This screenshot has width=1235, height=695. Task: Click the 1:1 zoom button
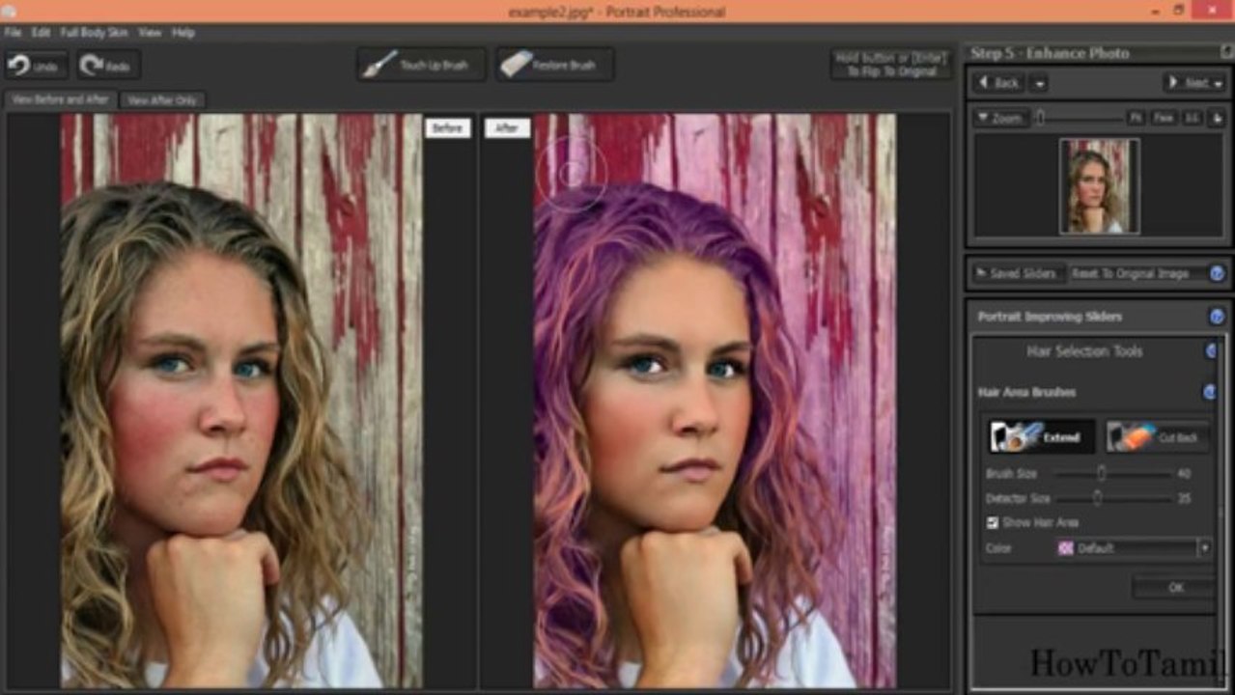click(x=1193, y=118)
